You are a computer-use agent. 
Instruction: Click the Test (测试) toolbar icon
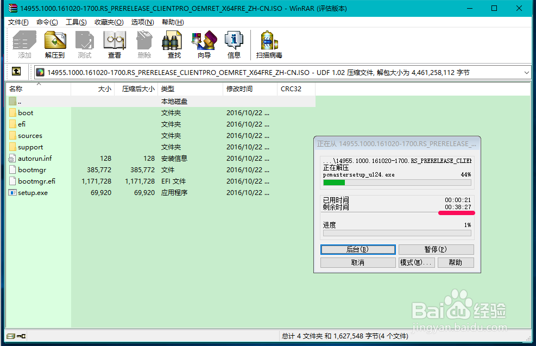[84, 45]
